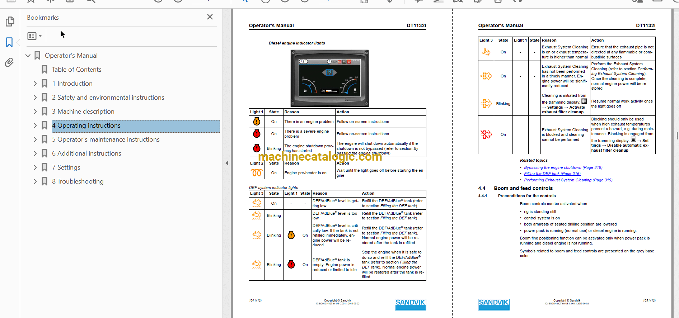This screenshot has width=679, height=318.
Task: Click the amber engine problem light icon
Action: (x=257, y=122)
